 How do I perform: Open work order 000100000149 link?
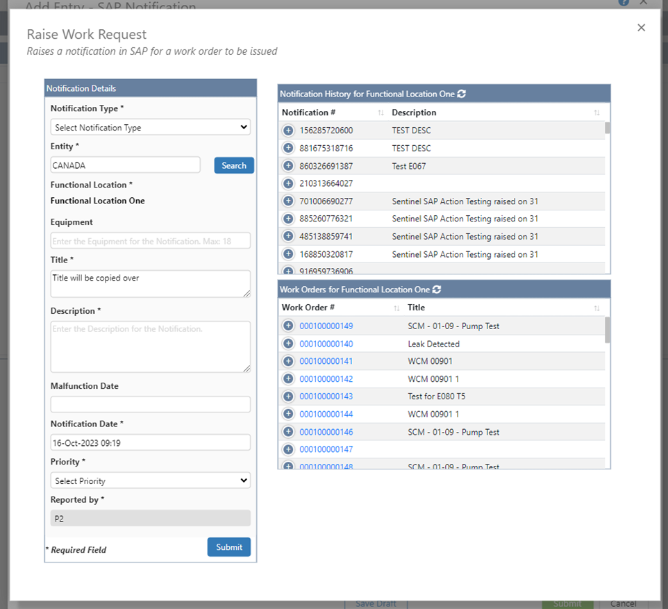coord(326,326)
